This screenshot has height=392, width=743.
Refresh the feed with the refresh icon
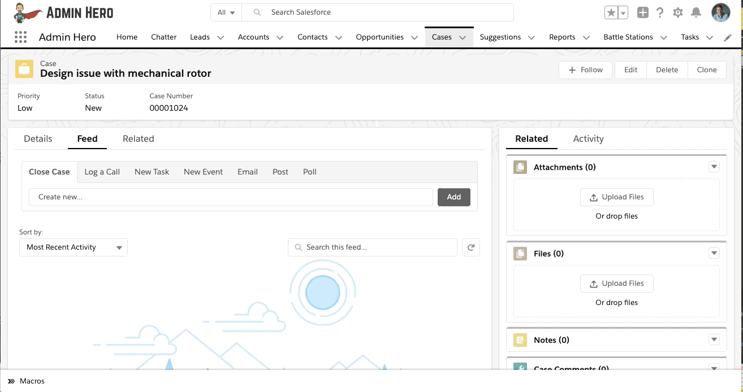tap(470, 247)
